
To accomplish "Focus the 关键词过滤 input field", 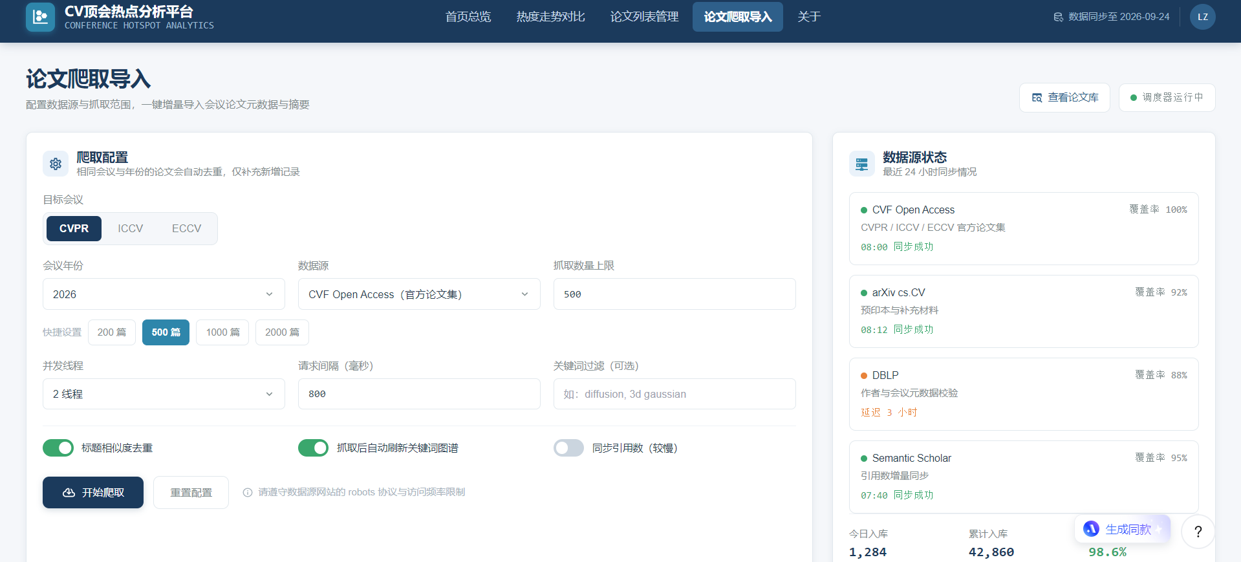I will coord(674,394).
